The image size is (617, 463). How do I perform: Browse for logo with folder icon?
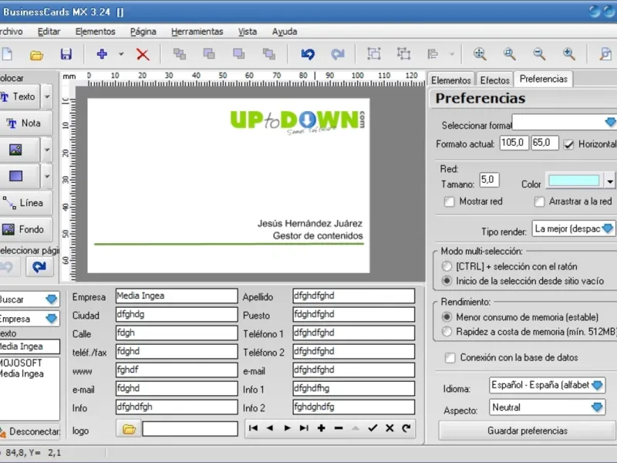(x=129, y=429)
